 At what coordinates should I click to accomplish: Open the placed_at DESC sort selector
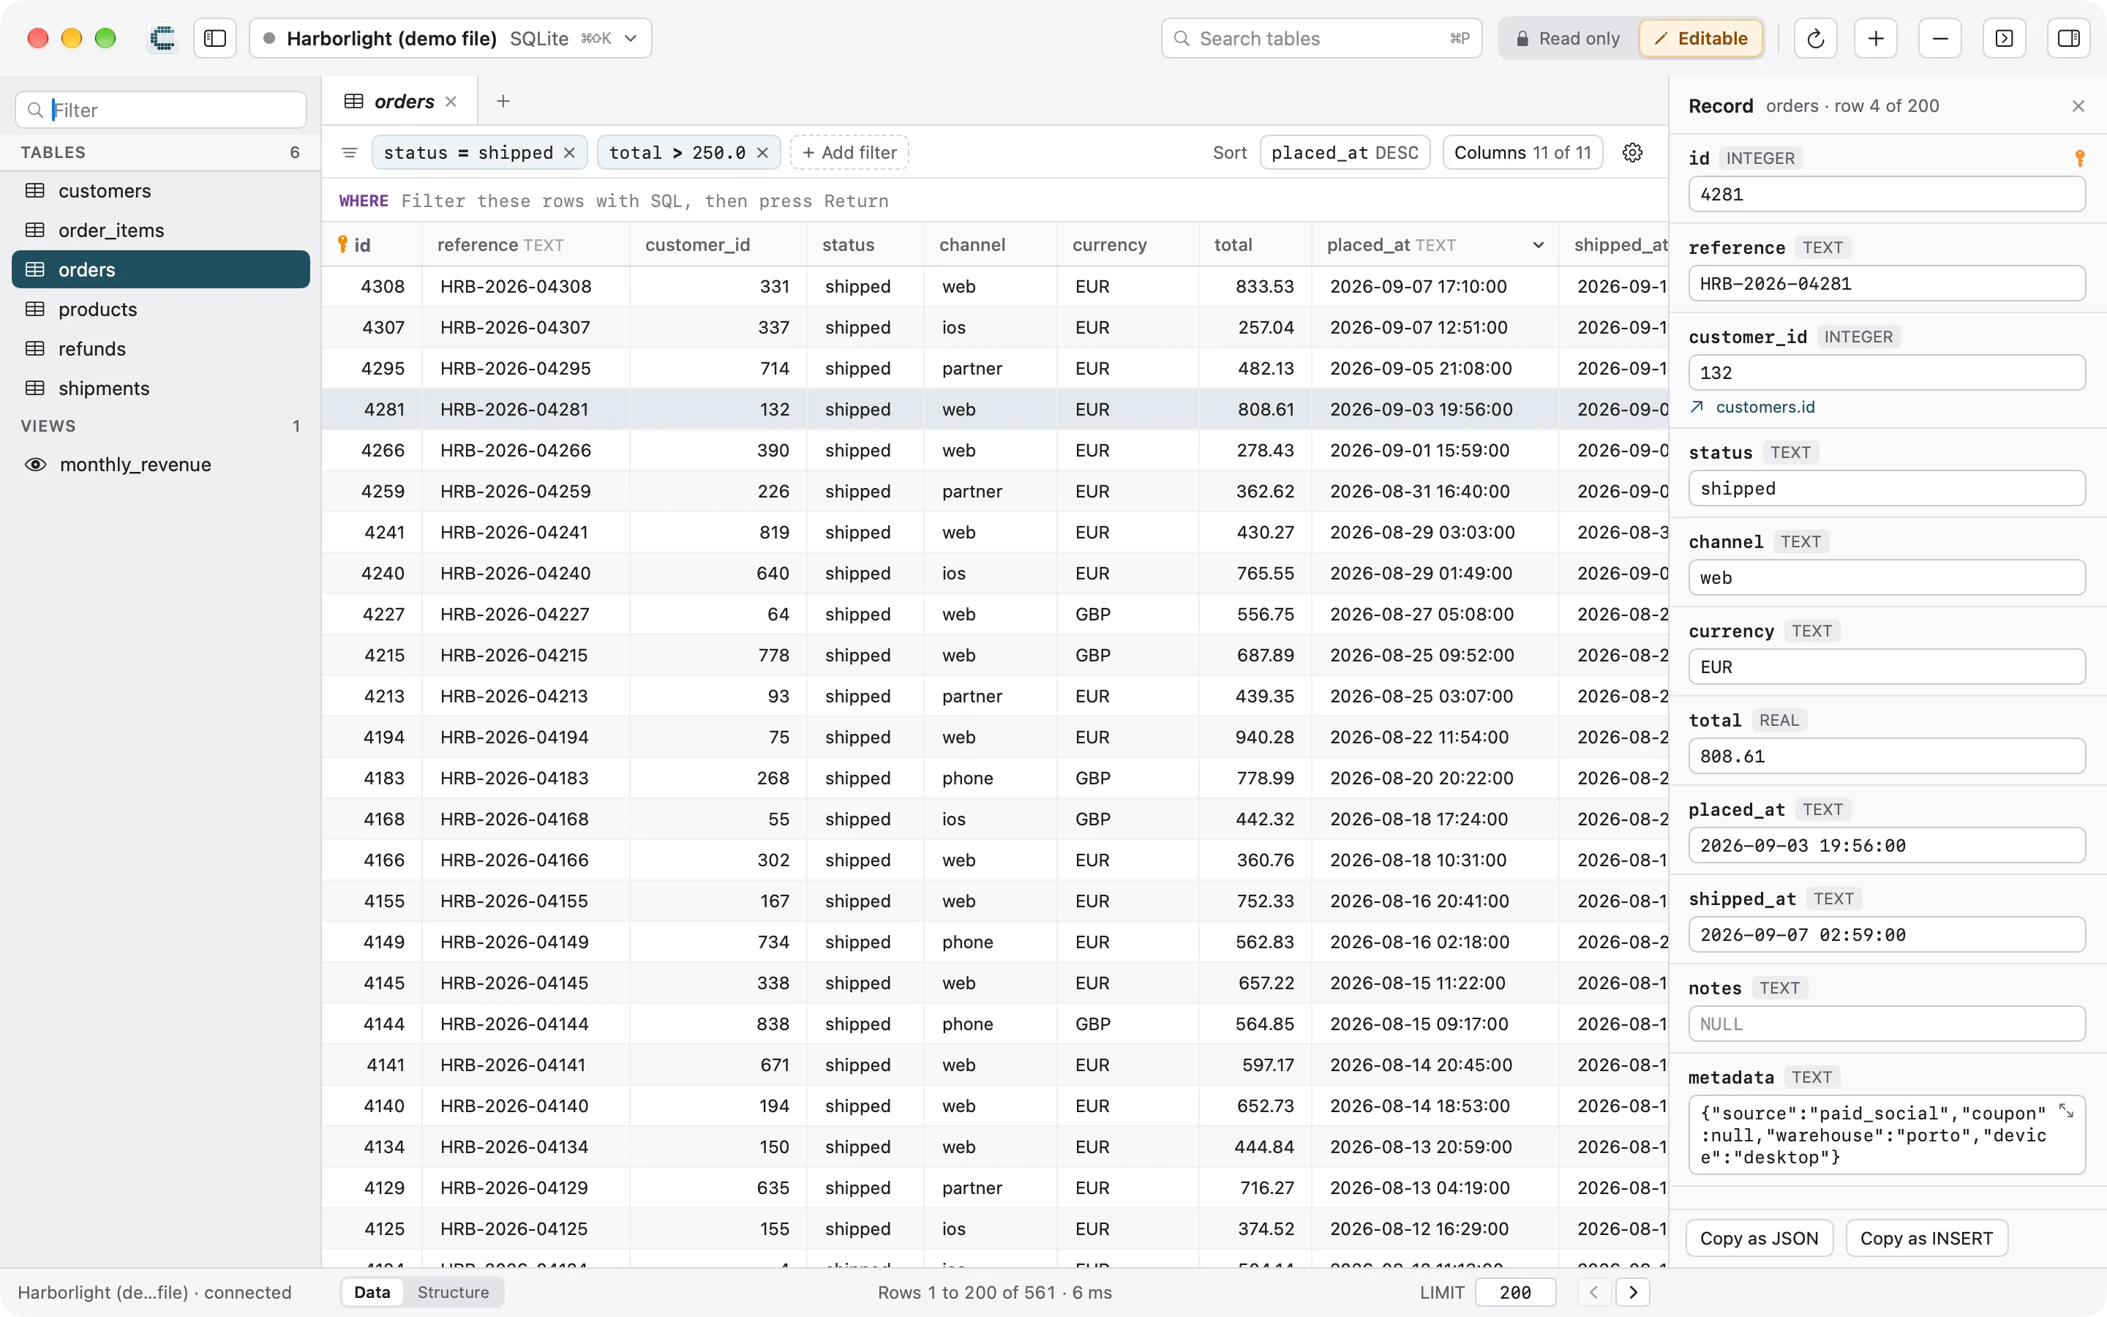pyautogui.click(x=1344, y=152)
